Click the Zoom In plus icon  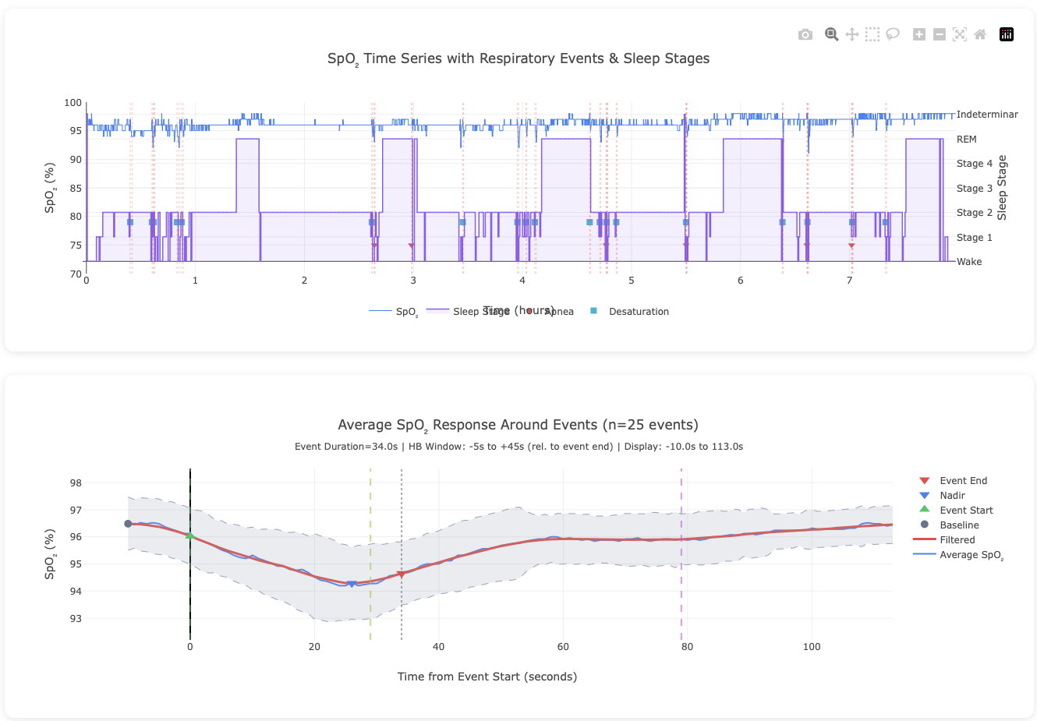click(919, 34)
